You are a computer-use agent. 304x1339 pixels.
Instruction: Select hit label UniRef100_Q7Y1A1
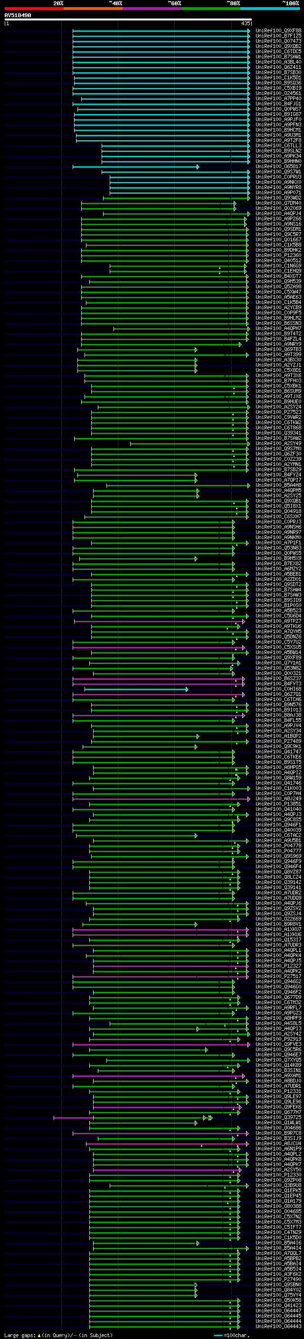coord(278,663)
